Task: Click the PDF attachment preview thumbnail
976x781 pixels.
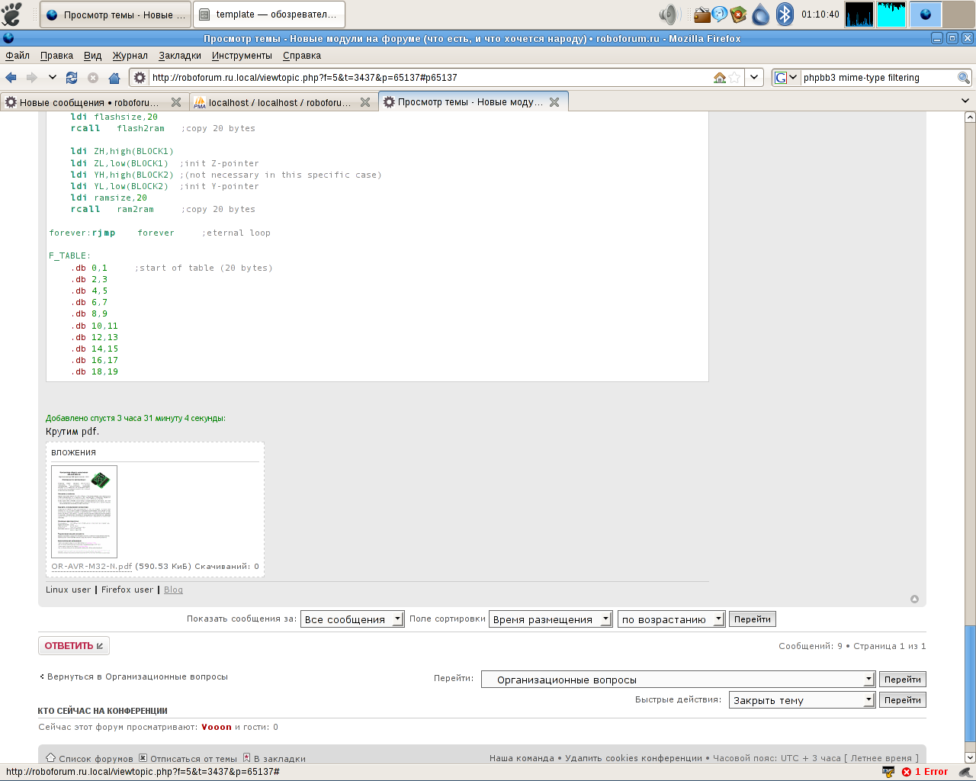Action: click(x=84, y=511)
